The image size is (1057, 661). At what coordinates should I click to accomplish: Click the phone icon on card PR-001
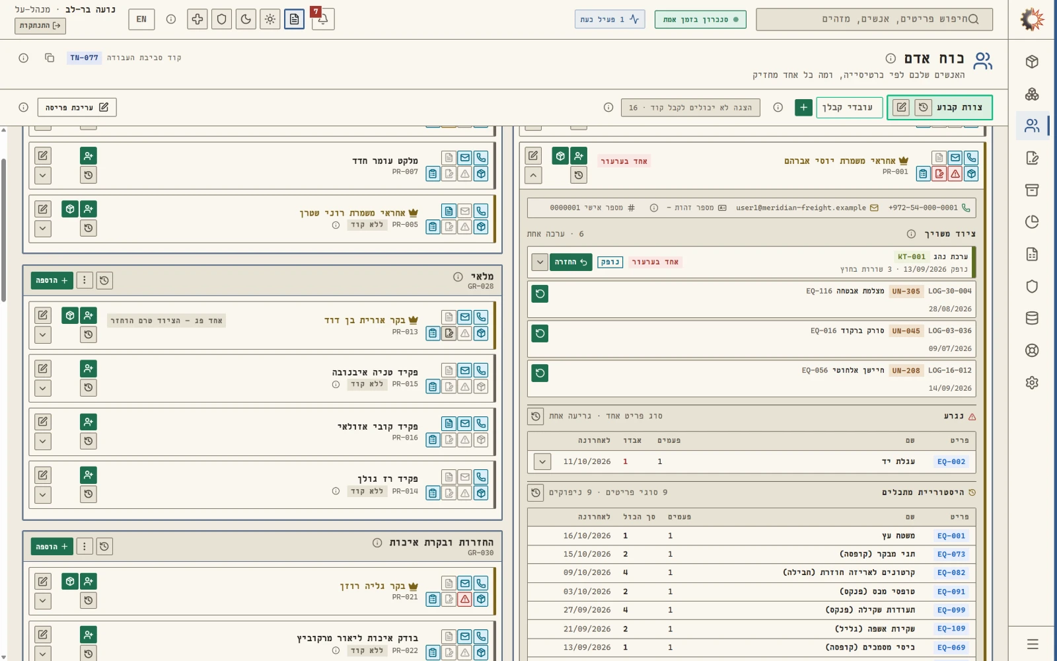pyautogui.click(x=971, y=158)
